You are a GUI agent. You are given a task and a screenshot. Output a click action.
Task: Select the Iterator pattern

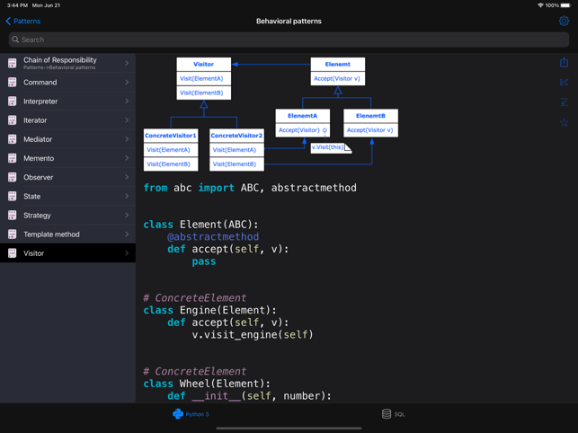point(67,120)
